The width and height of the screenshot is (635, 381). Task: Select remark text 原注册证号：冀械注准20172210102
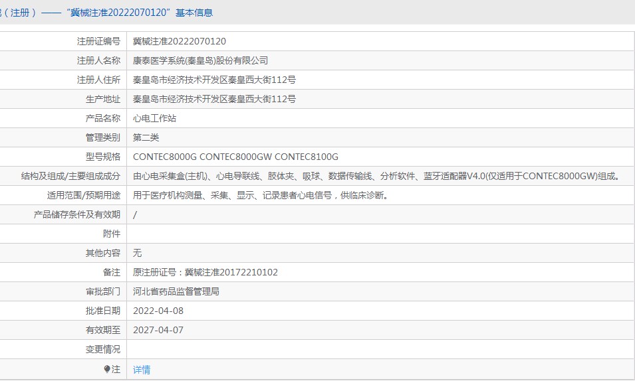(x=205, y=272)
